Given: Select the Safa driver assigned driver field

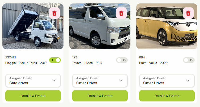Looking at the screenshot, I should pyautogui.click(x=33, y=81).
